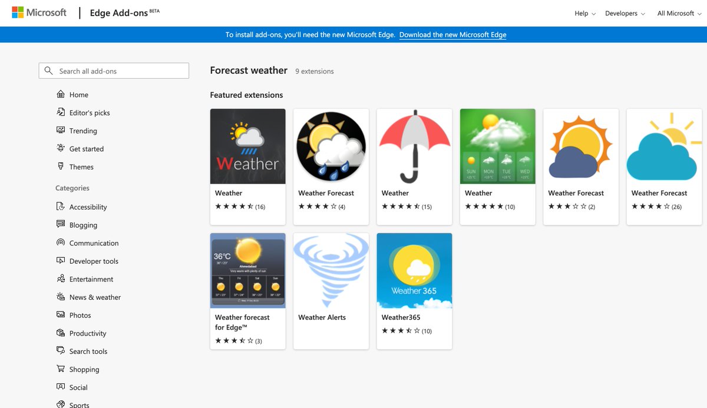This screenshot has width=707, height=408.
Task: Expand the All Microsoft menu
Action: (x=679, y=13)
